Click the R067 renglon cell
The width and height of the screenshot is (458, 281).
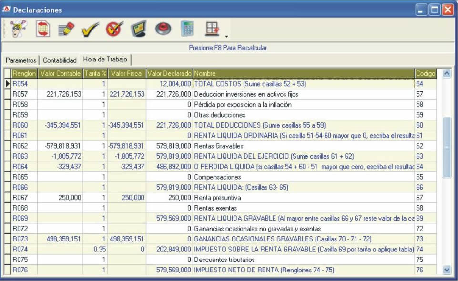24,198
